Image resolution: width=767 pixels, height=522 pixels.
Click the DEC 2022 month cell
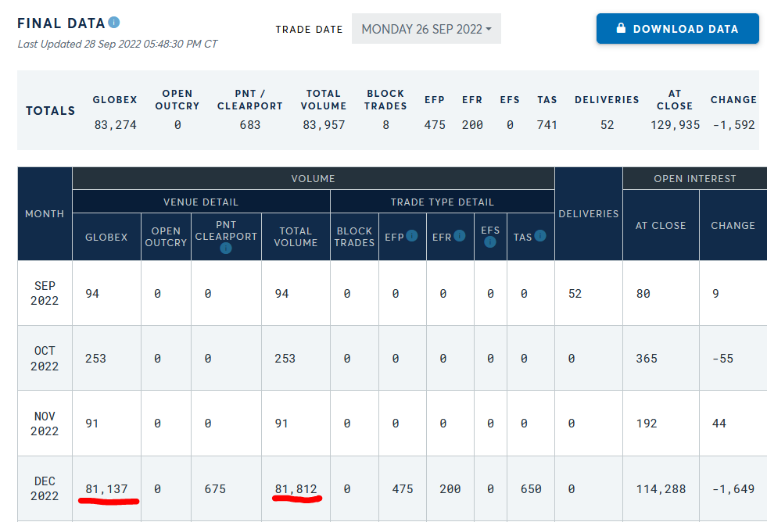tap(45, 488)
